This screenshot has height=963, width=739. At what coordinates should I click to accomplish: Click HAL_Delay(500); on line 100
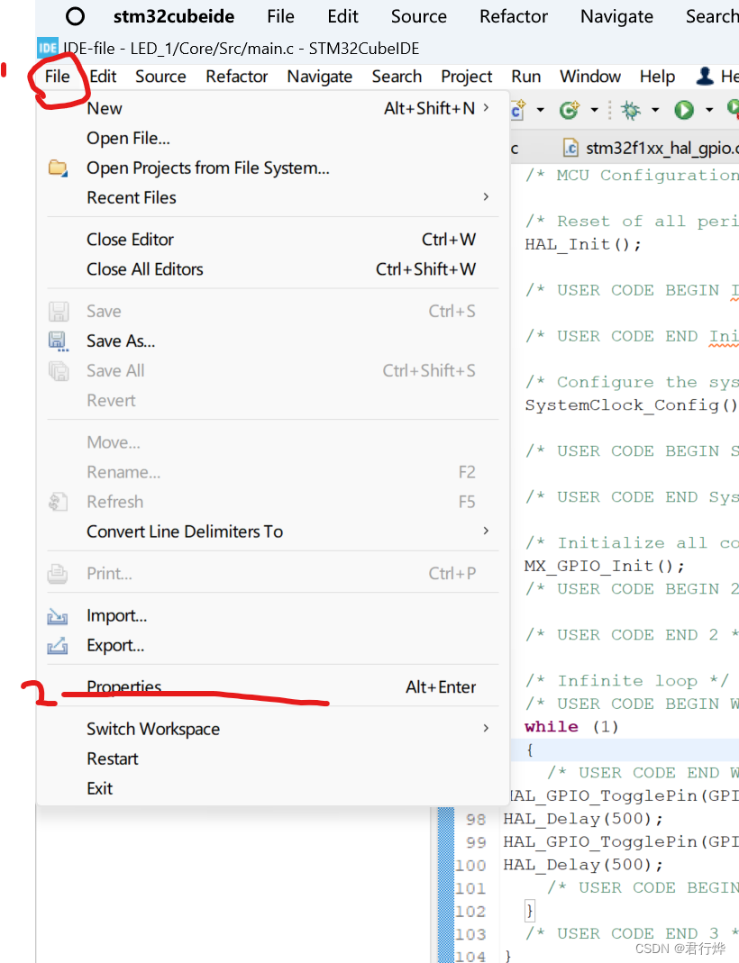point(583,865)
